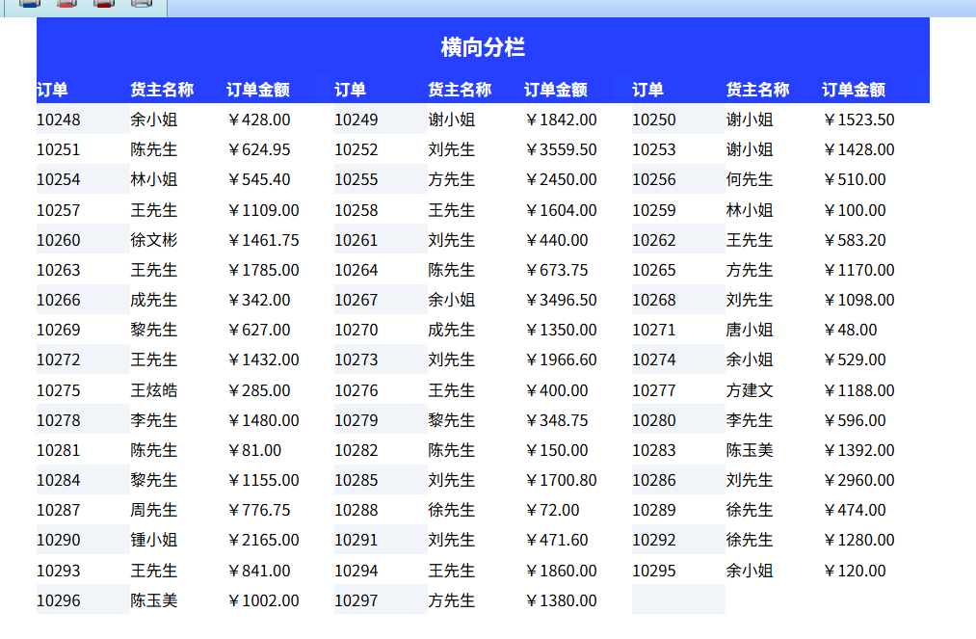This screenshot has width=976, height=639.
Task: Click owner name 方建文
Action: point(750,390)
